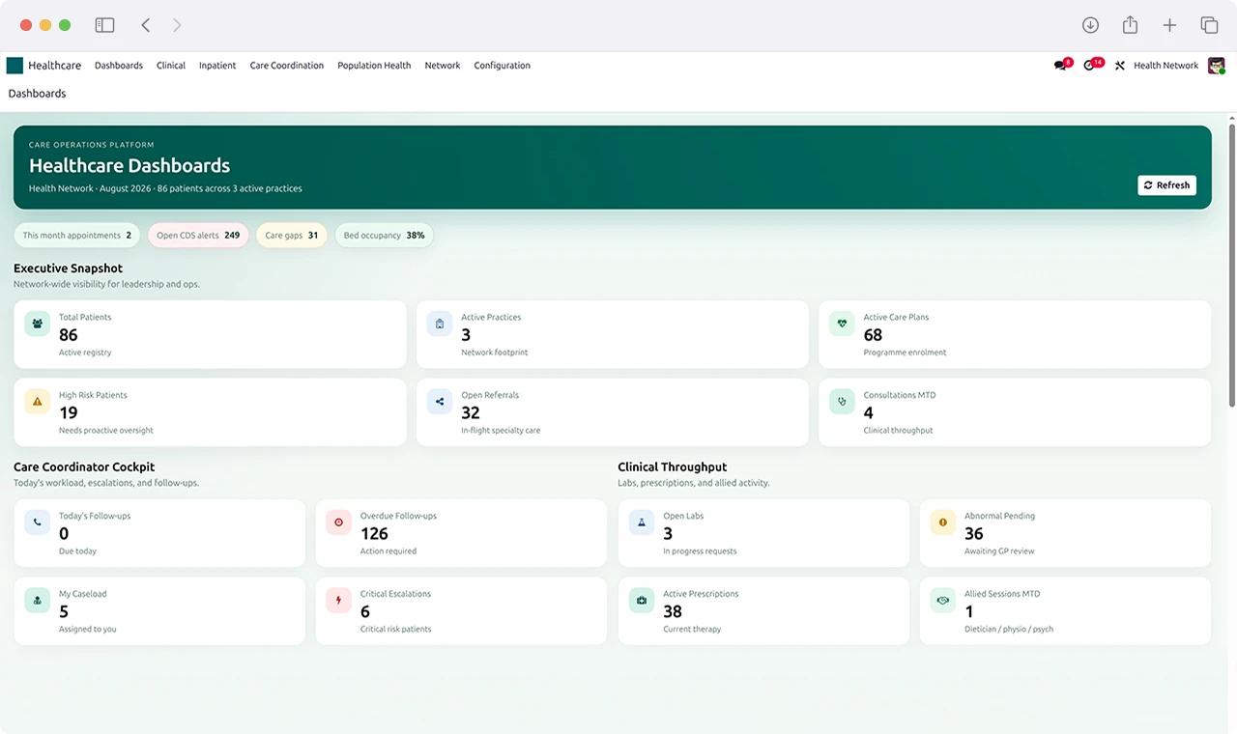Open the Overdue Follow-ups 126 card
The width and height of the screenshot is (1237, 734).
coord(461,533)
